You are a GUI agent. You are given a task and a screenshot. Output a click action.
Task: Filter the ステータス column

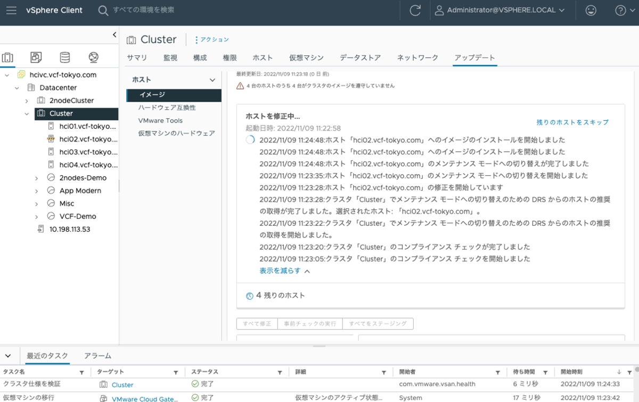(280, 372)
